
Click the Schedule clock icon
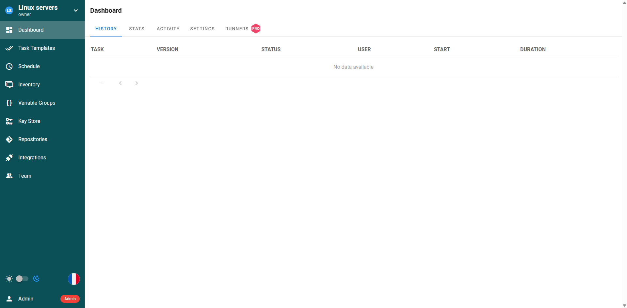click(9, 66)
